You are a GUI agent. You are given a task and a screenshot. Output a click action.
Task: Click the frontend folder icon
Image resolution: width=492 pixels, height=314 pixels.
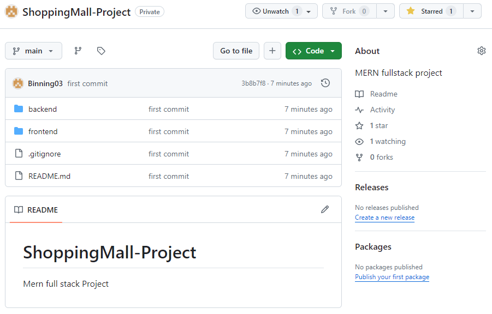click(x=19, y=131)
